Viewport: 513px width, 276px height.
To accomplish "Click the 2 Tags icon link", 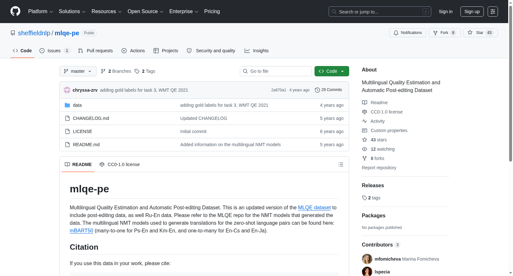I will pyautogui.click(x=145, y=71).
